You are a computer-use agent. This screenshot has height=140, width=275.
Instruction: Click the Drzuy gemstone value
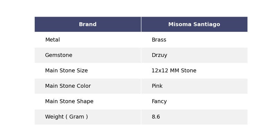click(x=159, y=55)
